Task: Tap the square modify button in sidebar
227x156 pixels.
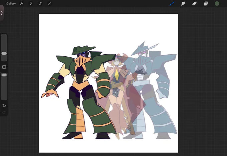Action: 4,67
